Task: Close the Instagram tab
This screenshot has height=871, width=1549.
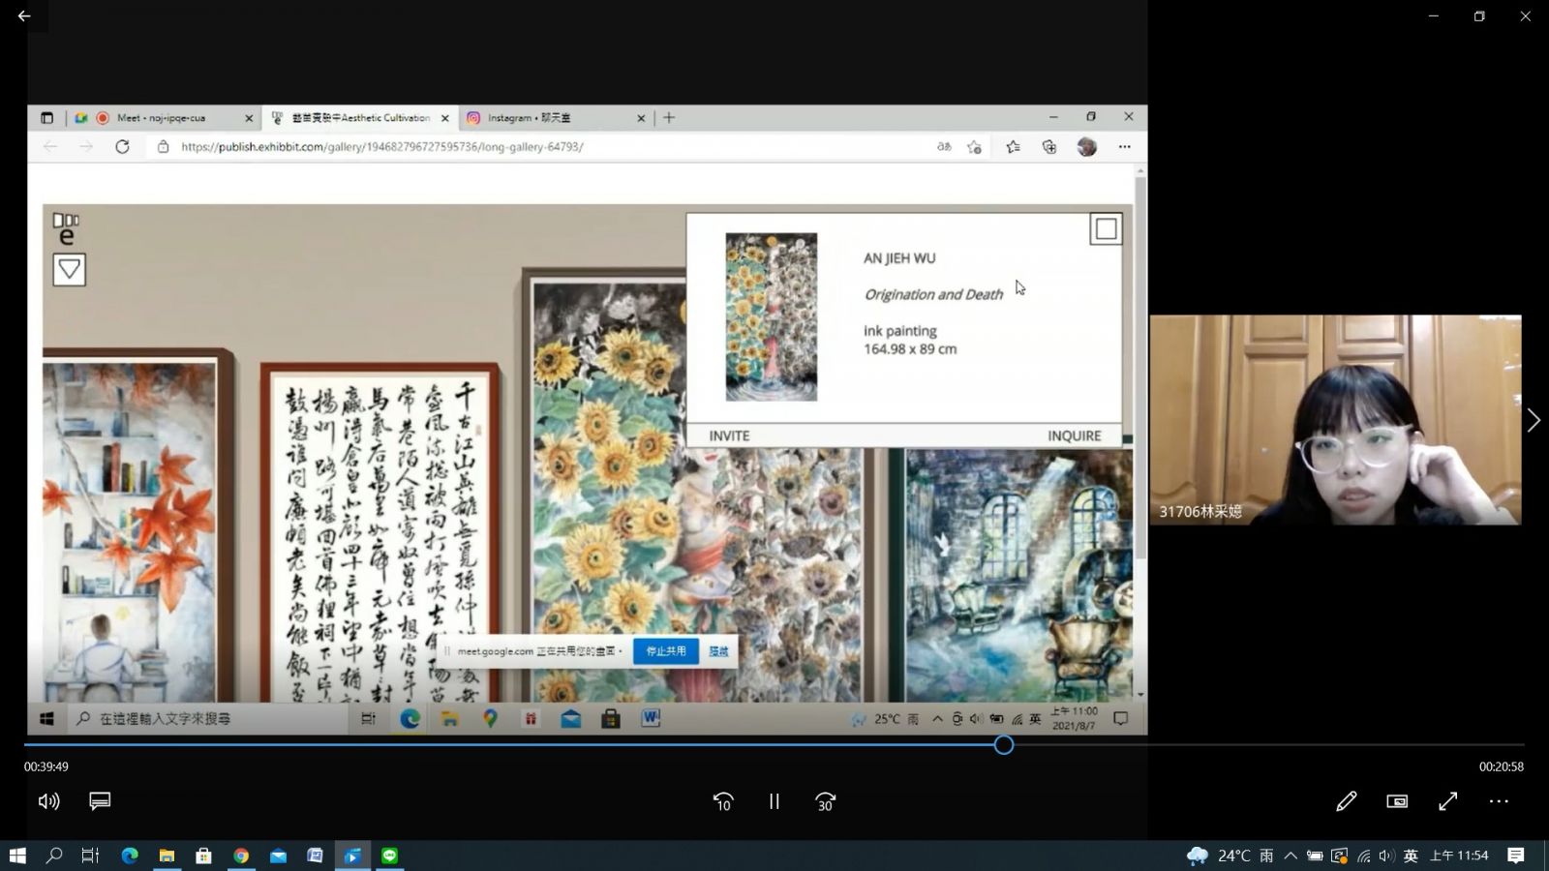Action: point(641,118)
